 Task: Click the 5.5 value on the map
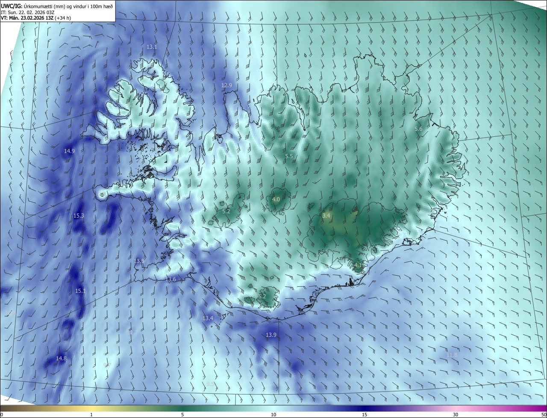289,156
